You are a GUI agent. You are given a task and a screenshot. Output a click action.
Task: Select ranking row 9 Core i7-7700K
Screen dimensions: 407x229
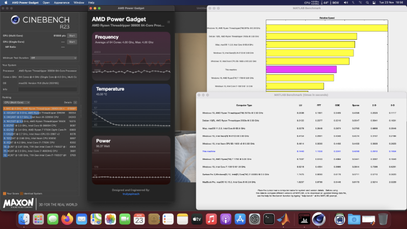[x=40, y=142]
